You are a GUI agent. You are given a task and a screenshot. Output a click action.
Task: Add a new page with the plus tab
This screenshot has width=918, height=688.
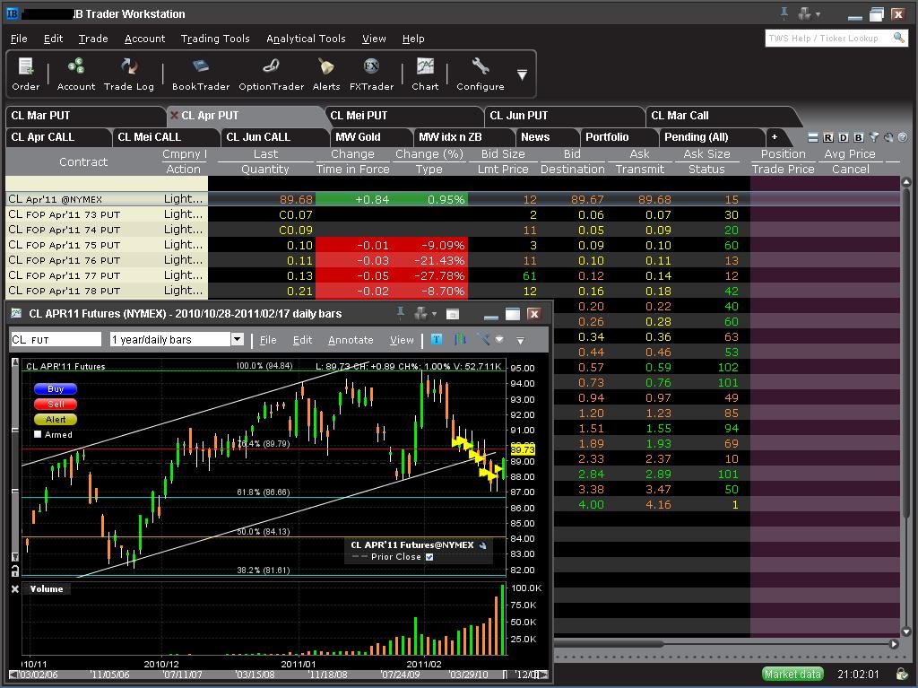click(x=774, y=137)
